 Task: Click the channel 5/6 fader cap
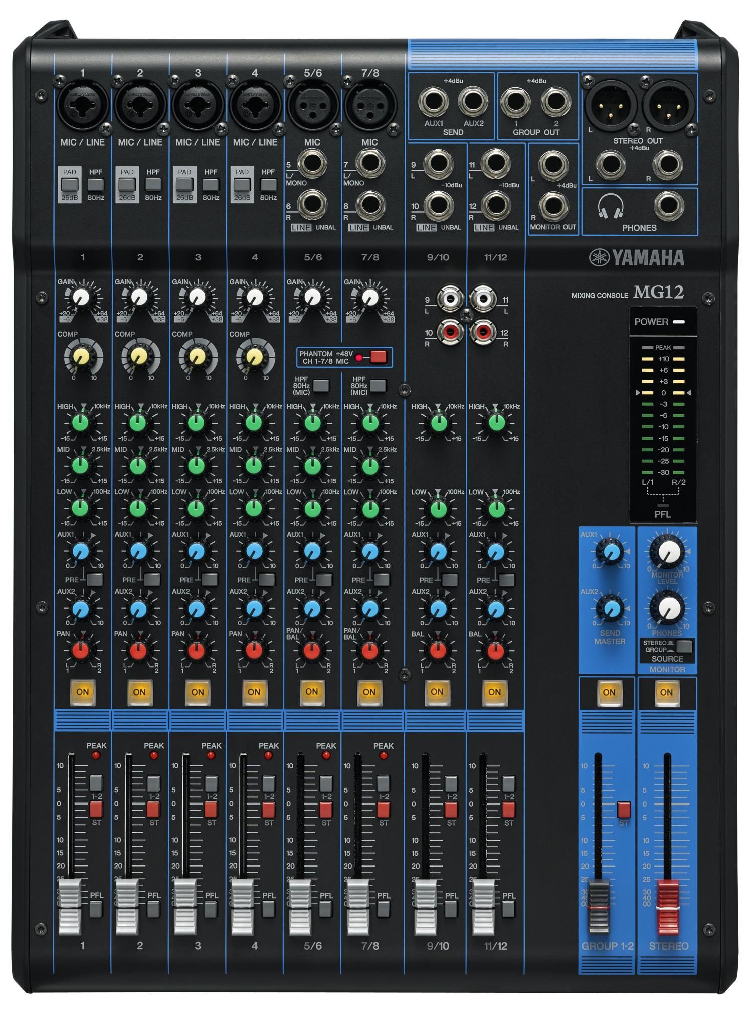pyautogui.click(x=299, y=907)
